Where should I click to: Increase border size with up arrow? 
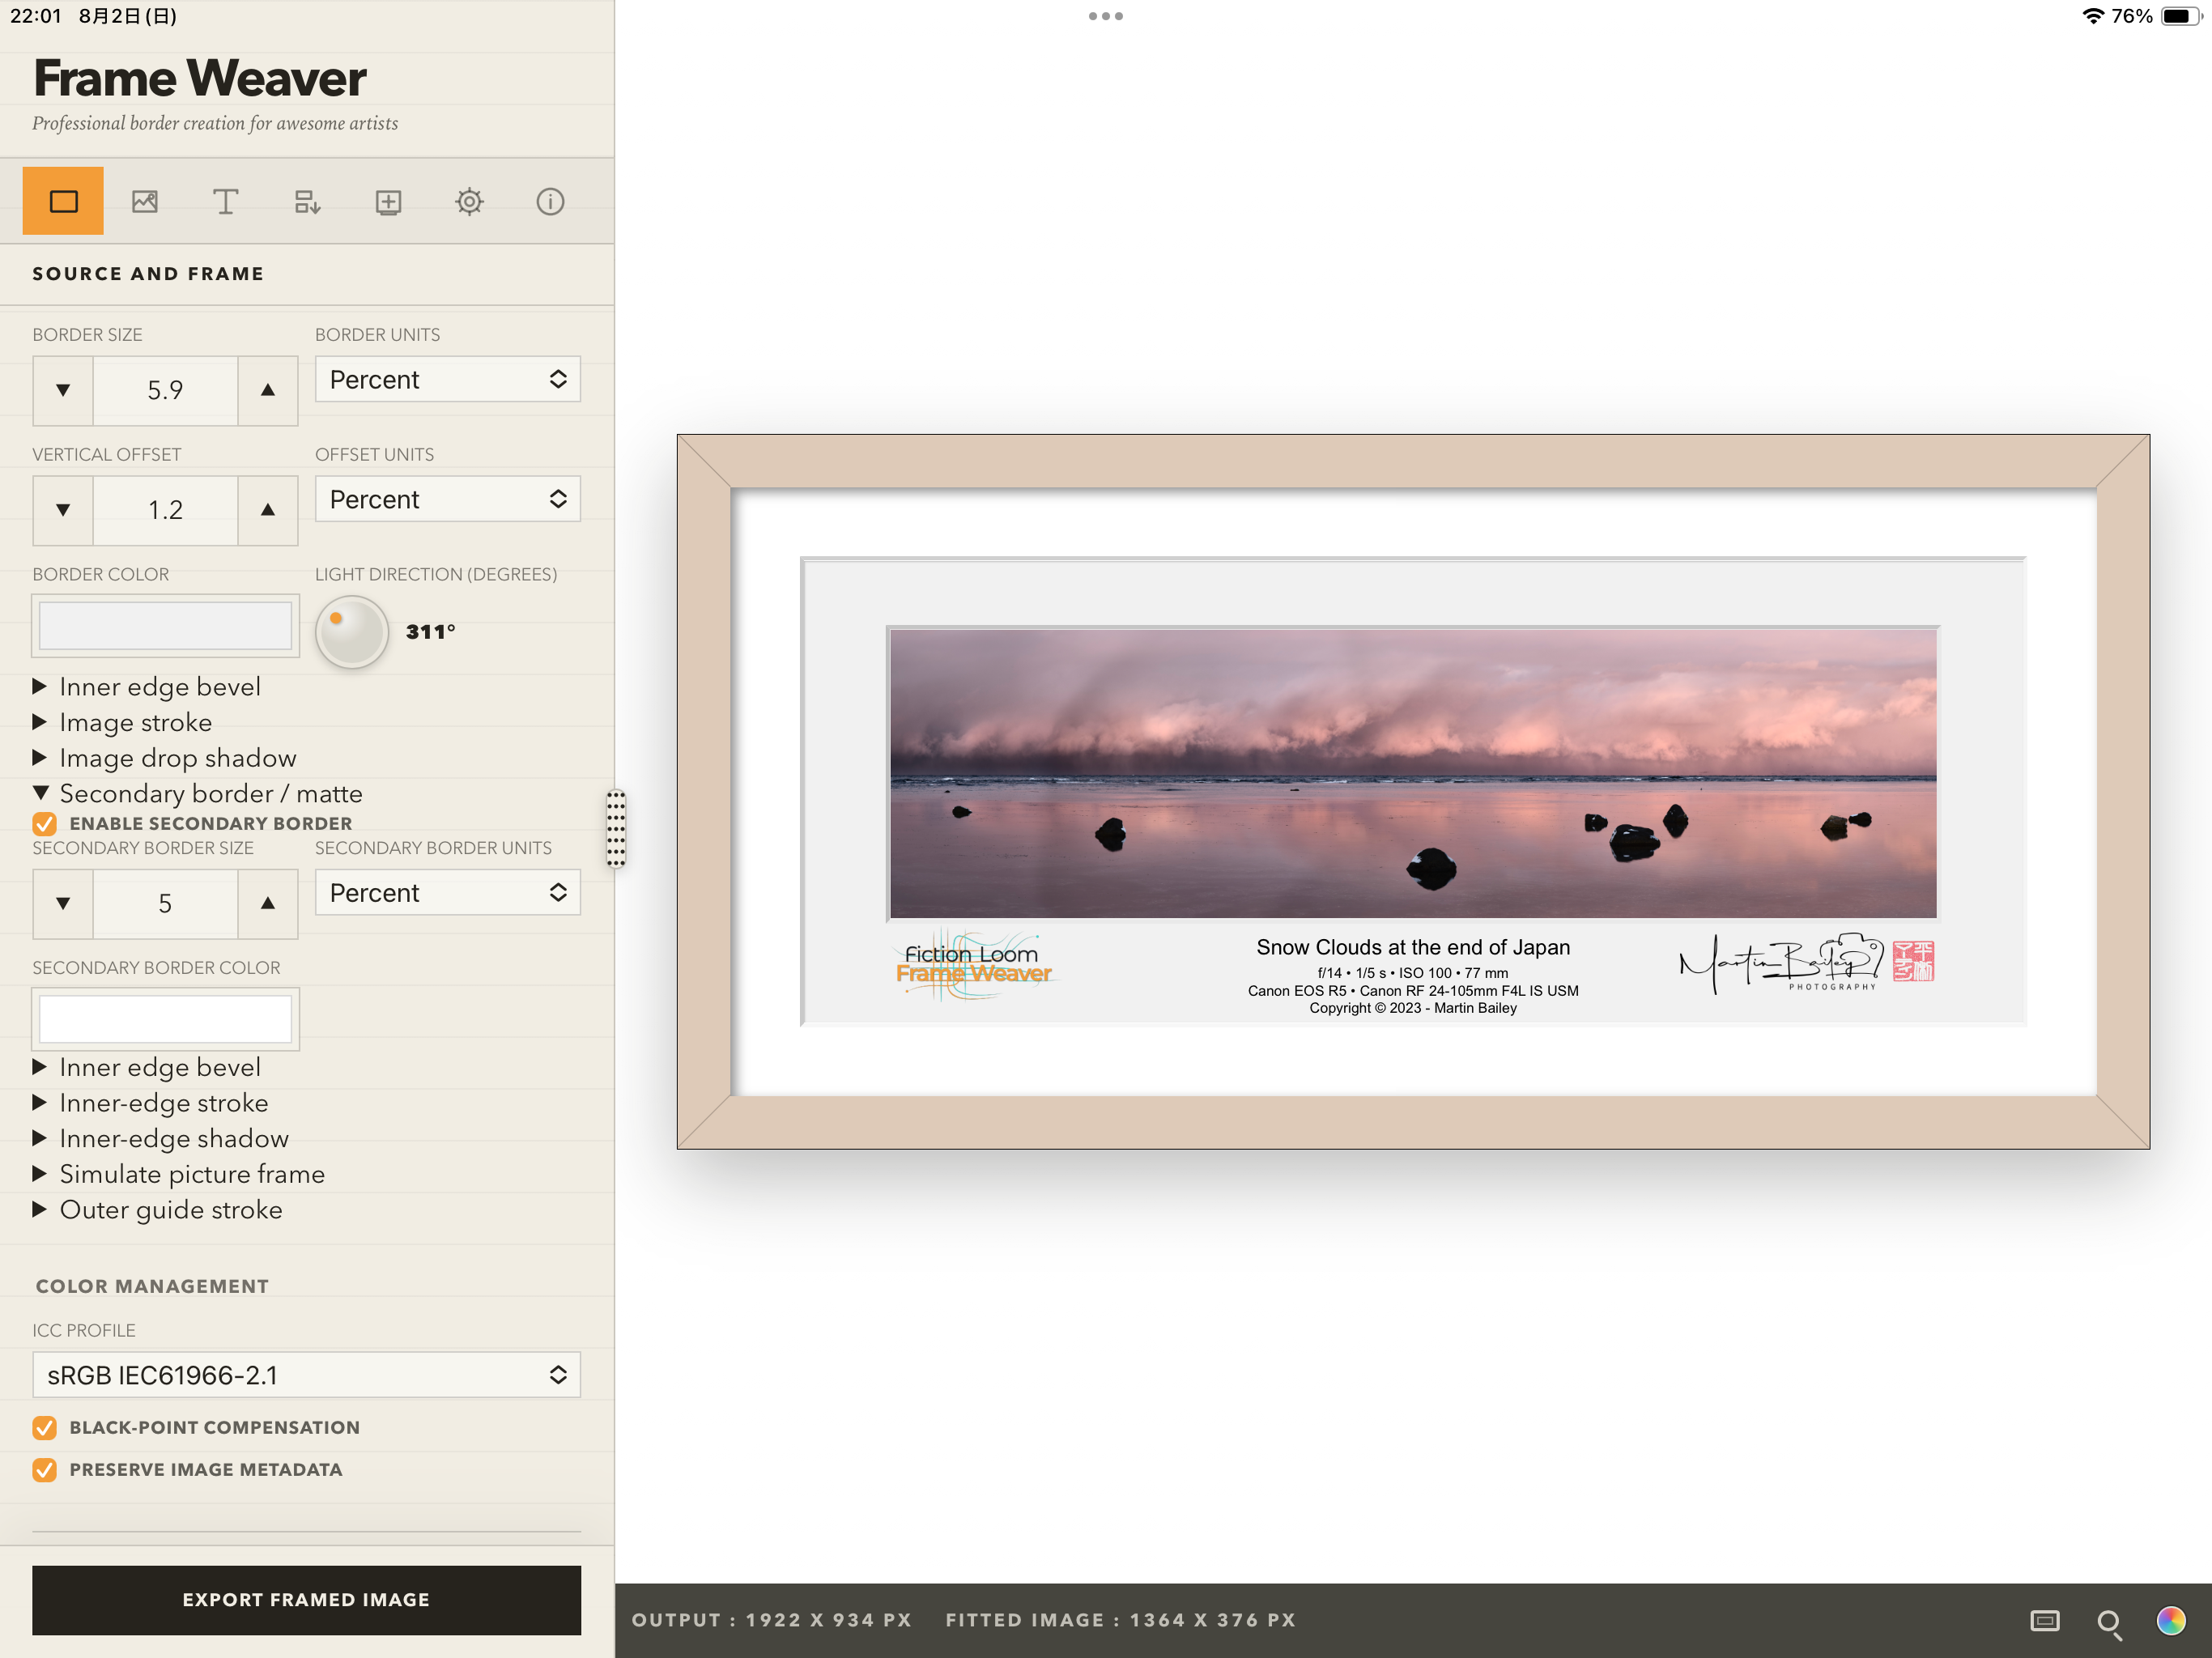268,390
